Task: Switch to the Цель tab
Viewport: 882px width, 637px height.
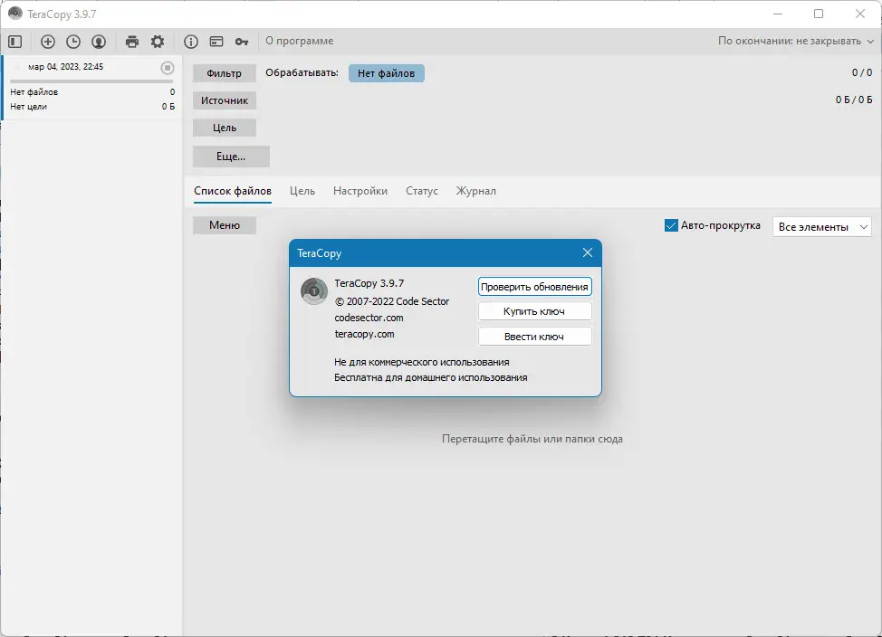Action: 302,191
